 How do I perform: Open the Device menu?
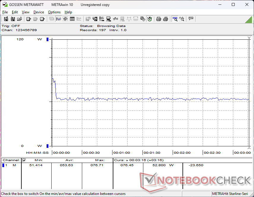tap(39, 12)
